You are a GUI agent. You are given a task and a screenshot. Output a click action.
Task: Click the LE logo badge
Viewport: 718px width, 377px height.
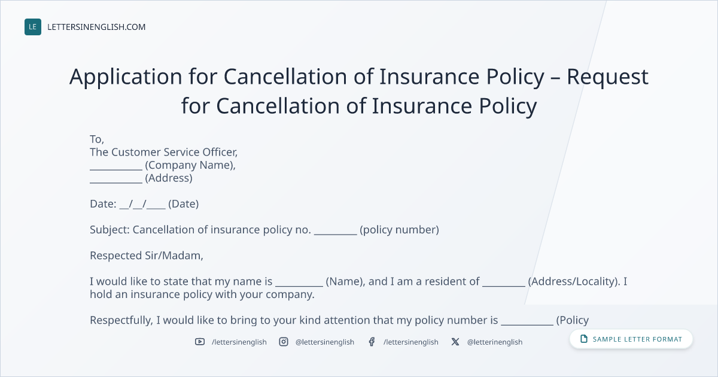[x=33, y=27]
